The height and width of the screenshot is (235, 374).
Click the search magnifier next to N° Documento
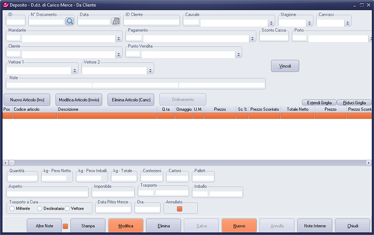(68, 21)
